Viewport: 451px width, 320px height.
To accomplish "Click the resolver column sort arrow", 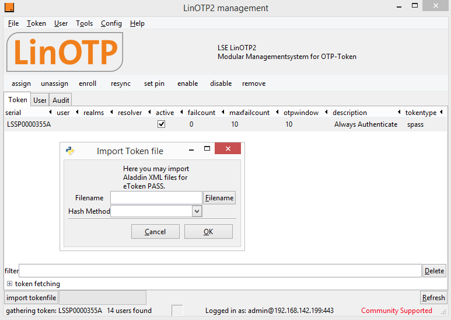I will pos(149,112).
